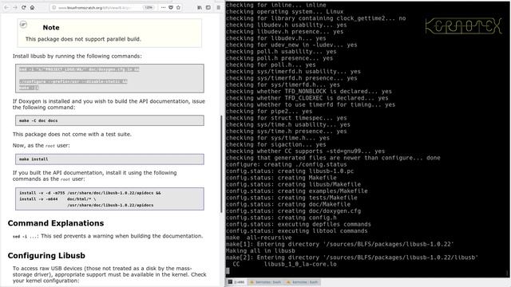The width and height of the screenshot is (511, 287).
Task: Open the browser Library icon
Action: tap(200, 7)
